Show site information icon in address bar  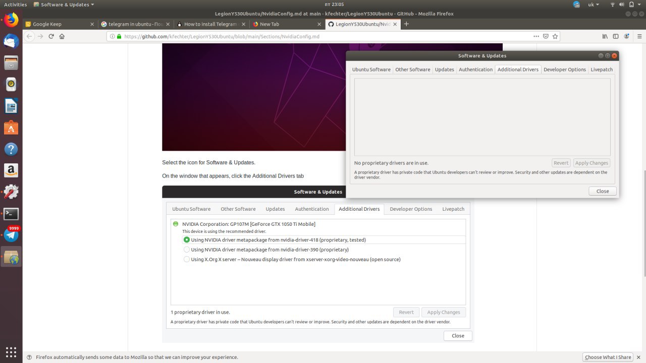(x=112, y=36)
